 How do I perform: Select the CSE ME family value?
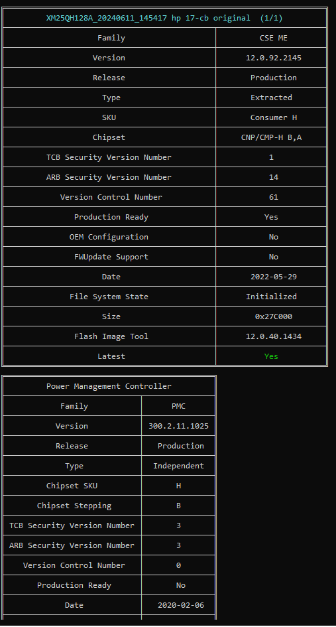[273, 38]
